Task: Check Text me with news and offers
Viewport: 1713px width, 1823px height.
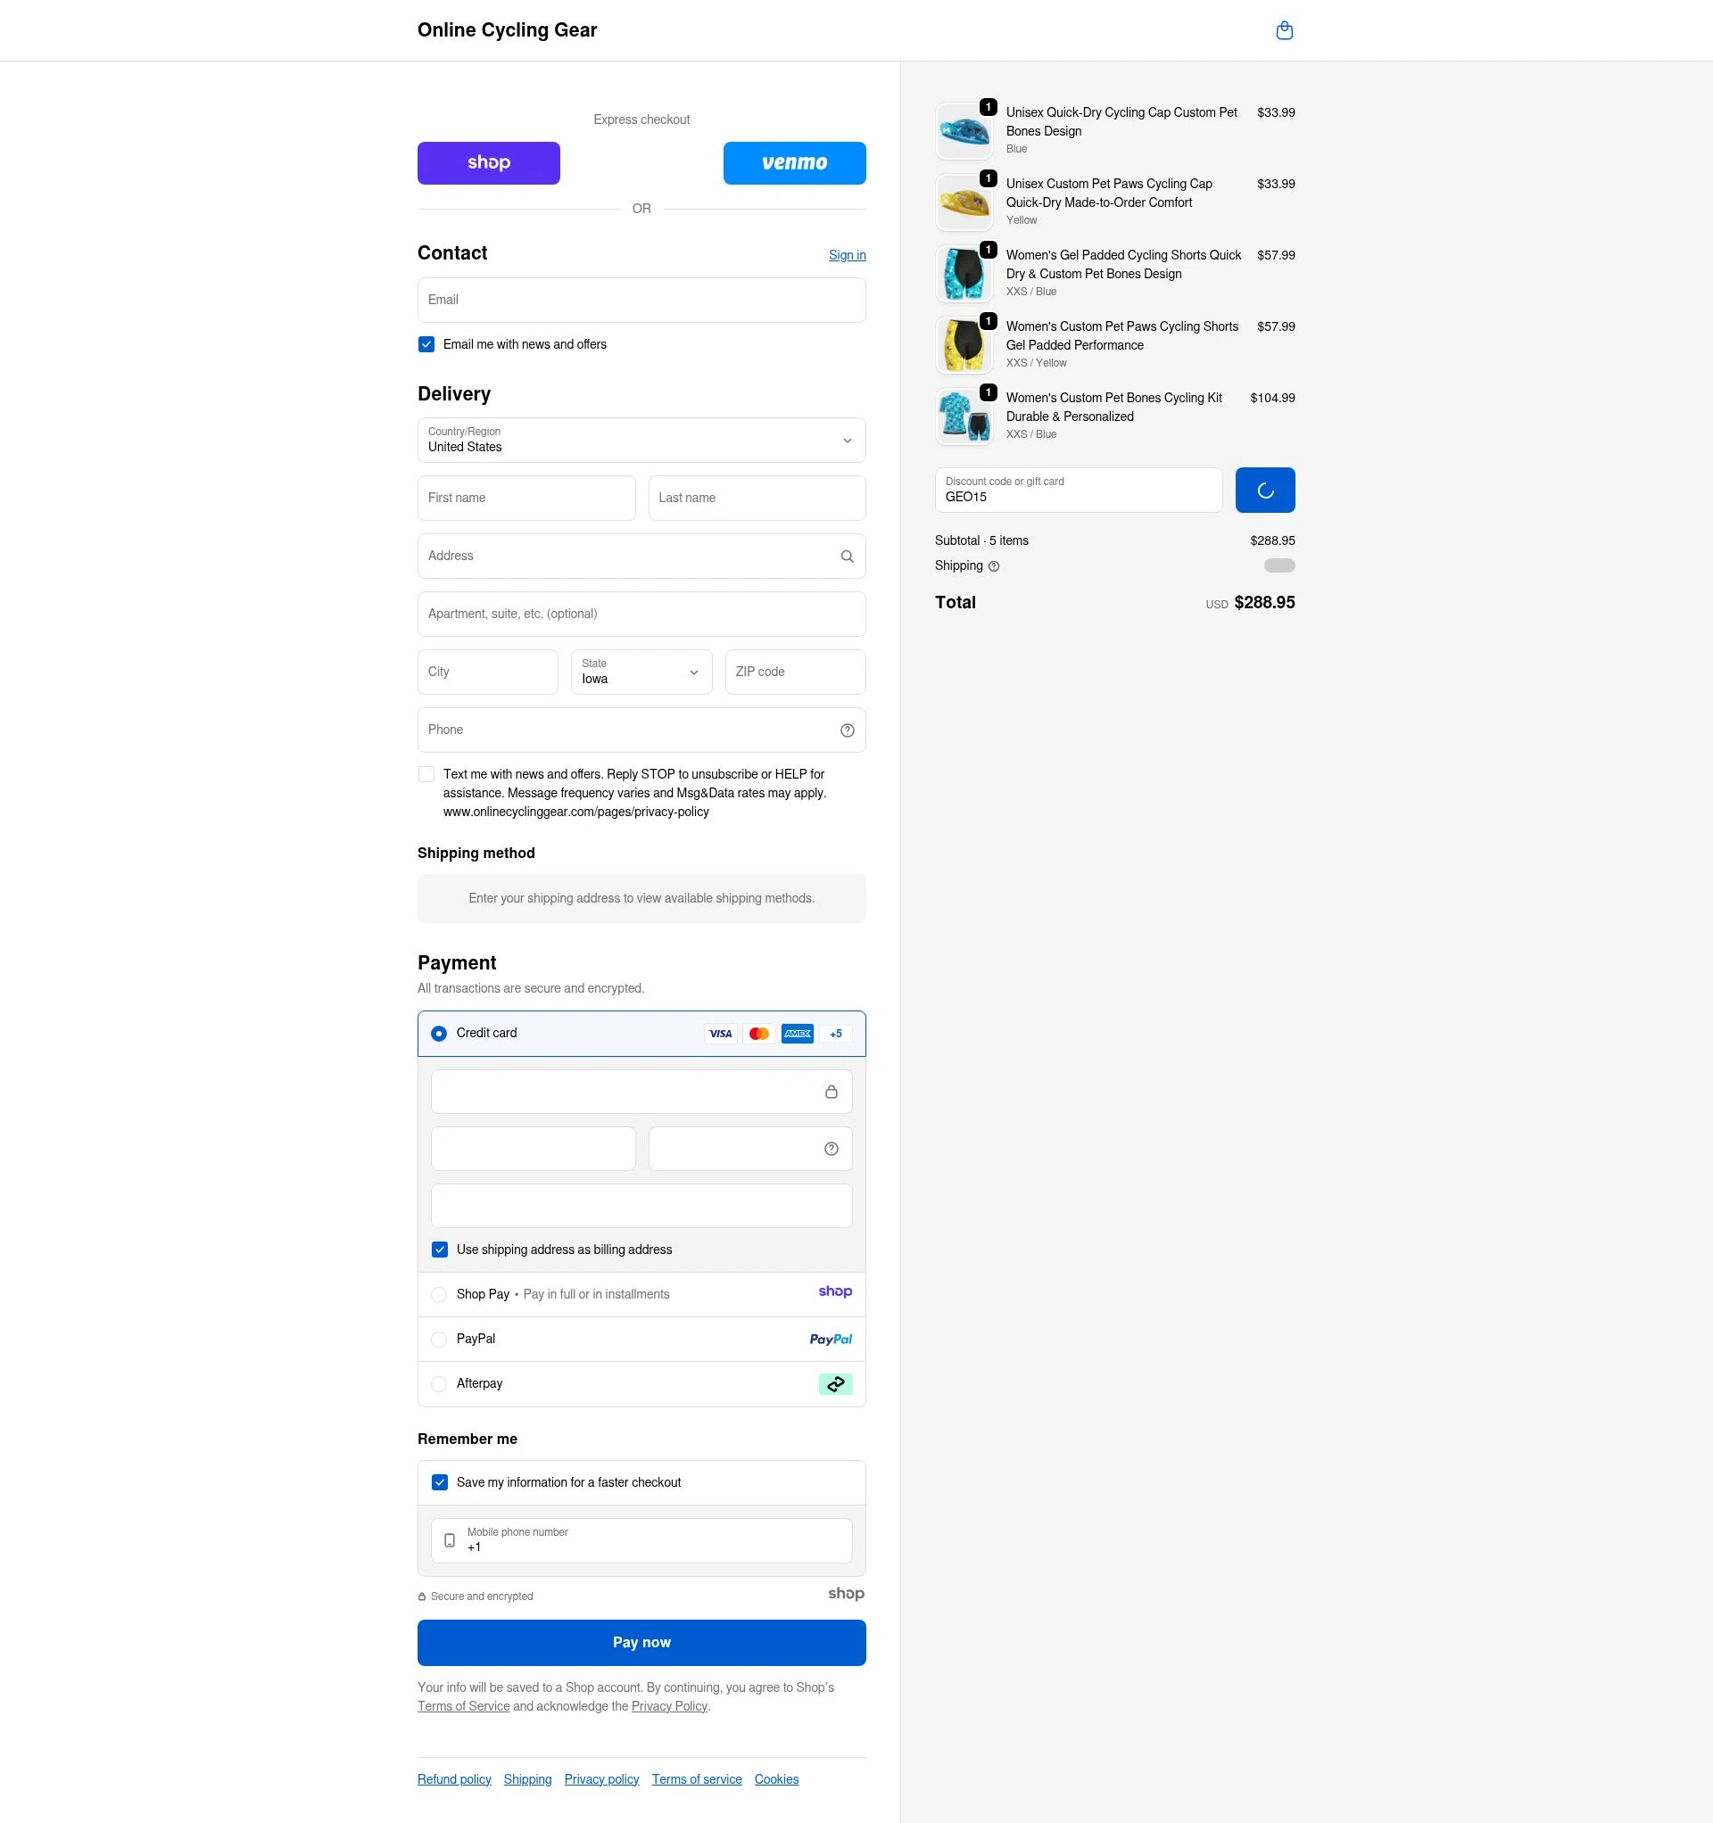Action: [426, 775]
